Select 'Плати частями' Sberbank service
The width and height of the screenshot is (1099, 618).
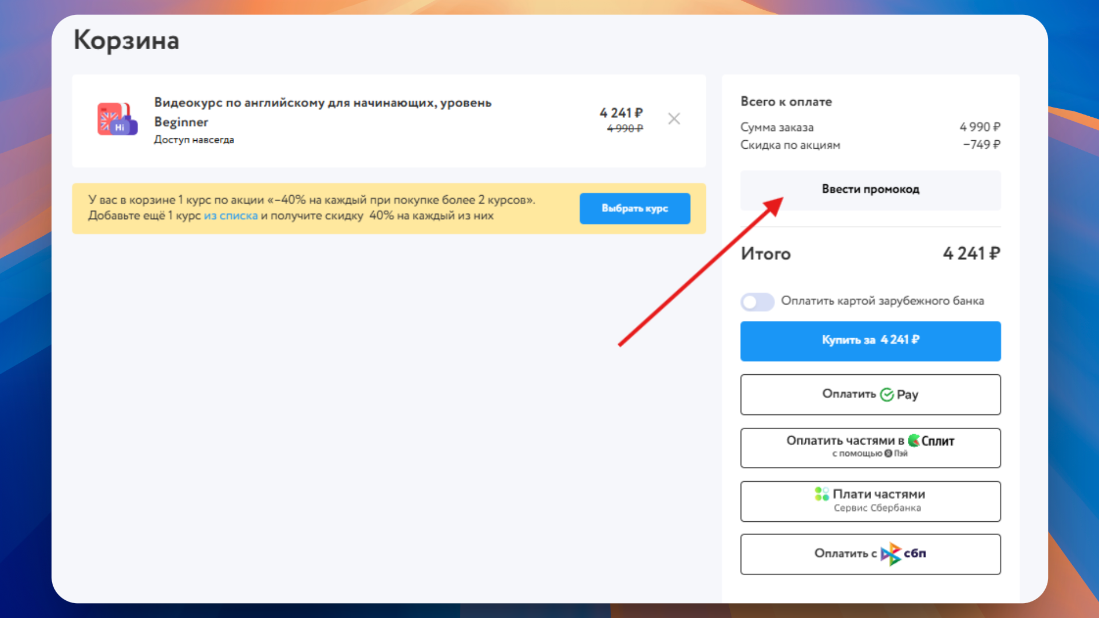coord(870,501)
